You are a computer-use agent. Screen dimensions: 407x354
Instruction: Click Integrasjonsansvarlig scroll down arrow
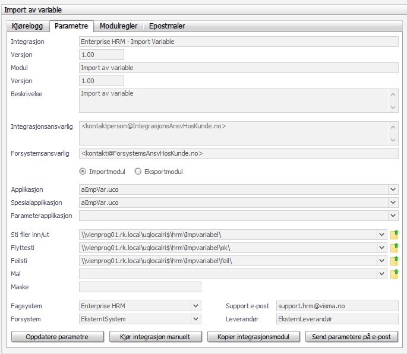coord(393,140)
